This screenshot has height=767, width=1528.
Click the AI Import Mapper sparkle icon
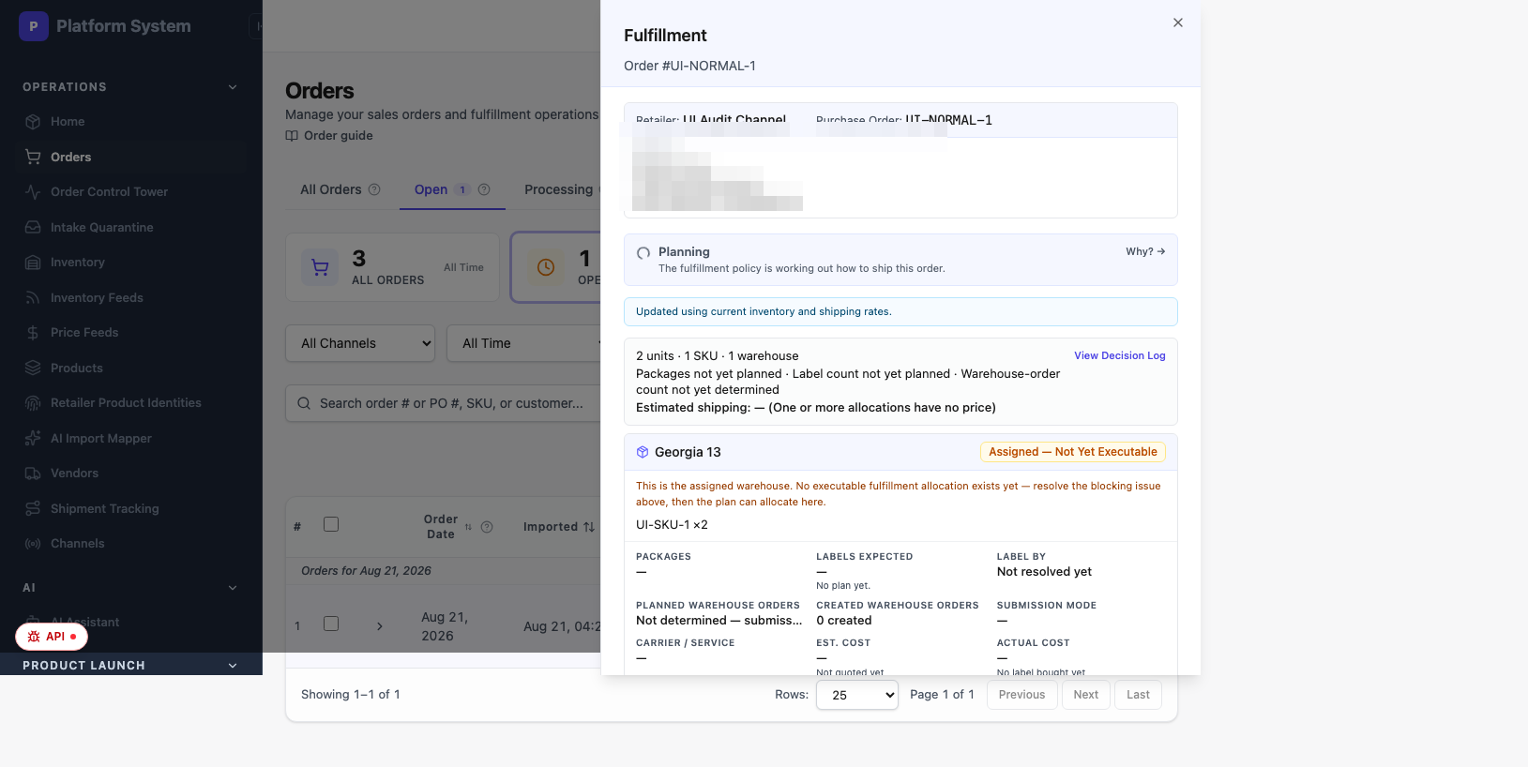pos(33,438)
